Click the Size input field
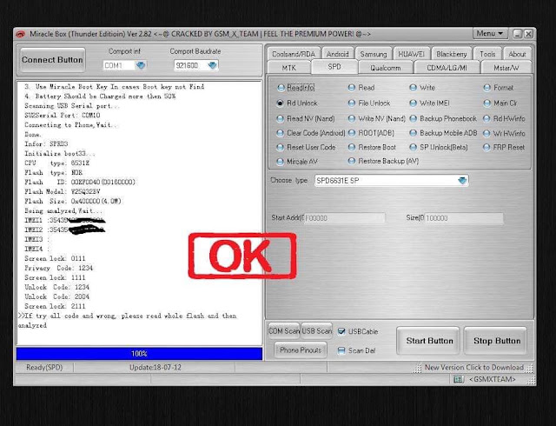This screenshot has height=426, width=556. [x=463, y=218]
